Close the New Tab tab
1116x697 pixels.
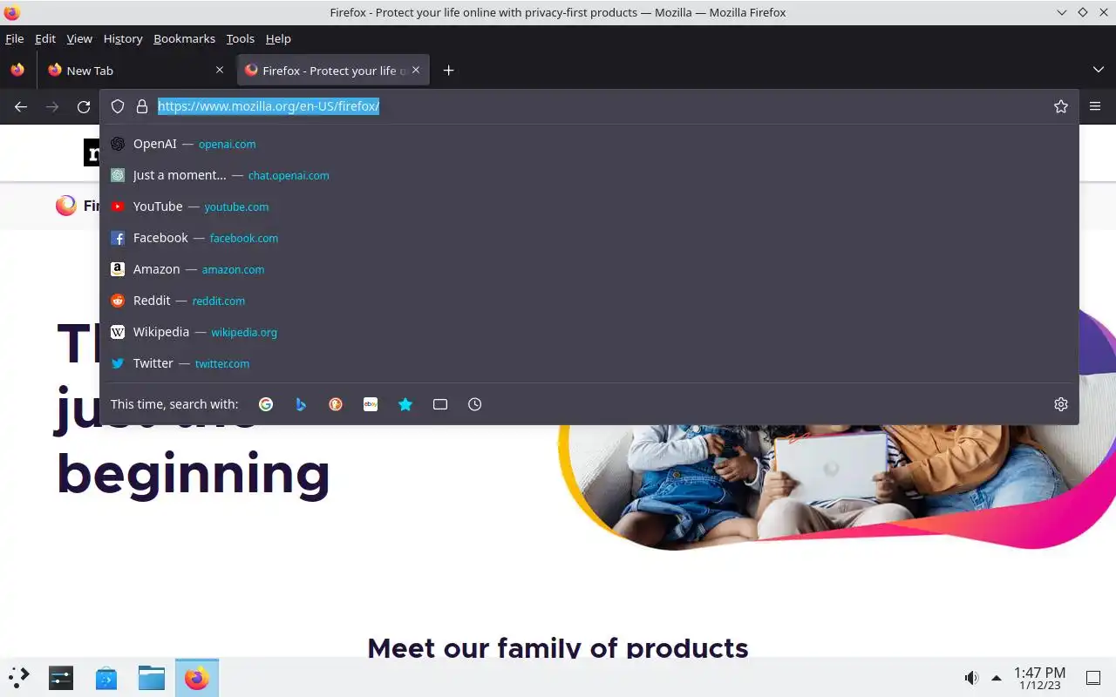[219, 71]
